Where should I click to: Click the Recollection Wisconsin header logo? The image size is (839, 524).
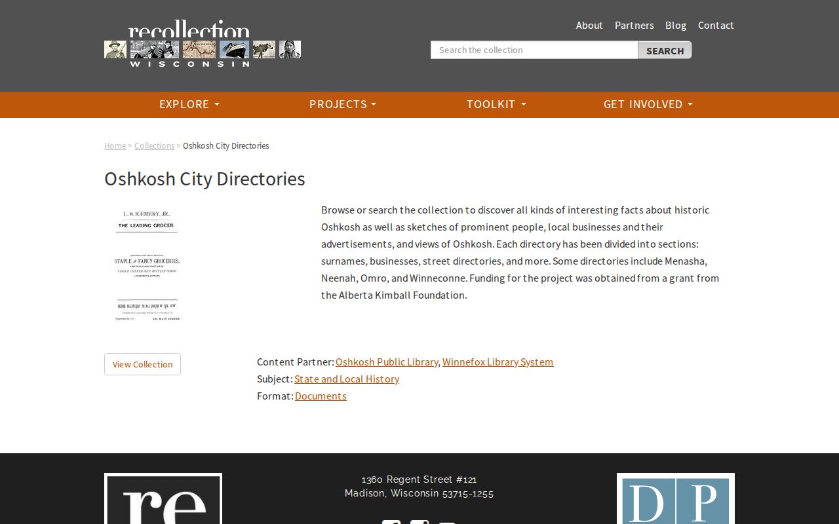coord(203,43)
